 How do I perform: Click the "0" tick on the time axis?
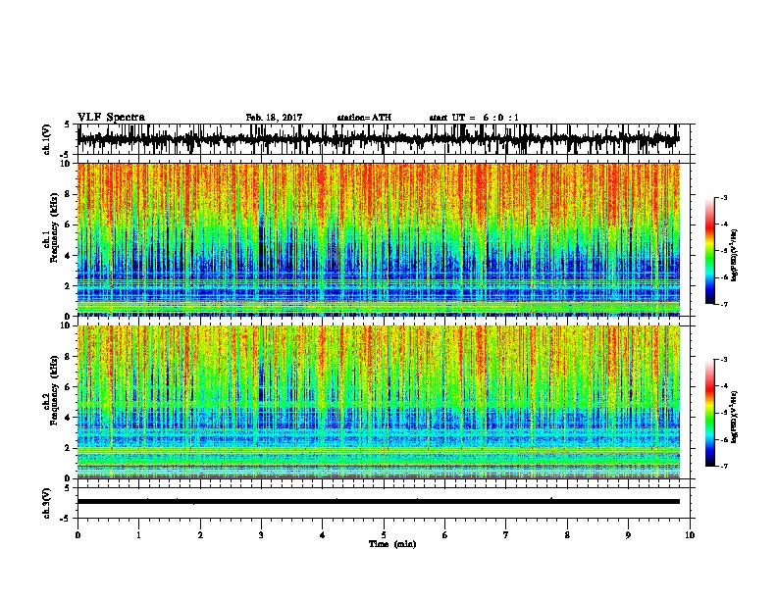(78, 535)
